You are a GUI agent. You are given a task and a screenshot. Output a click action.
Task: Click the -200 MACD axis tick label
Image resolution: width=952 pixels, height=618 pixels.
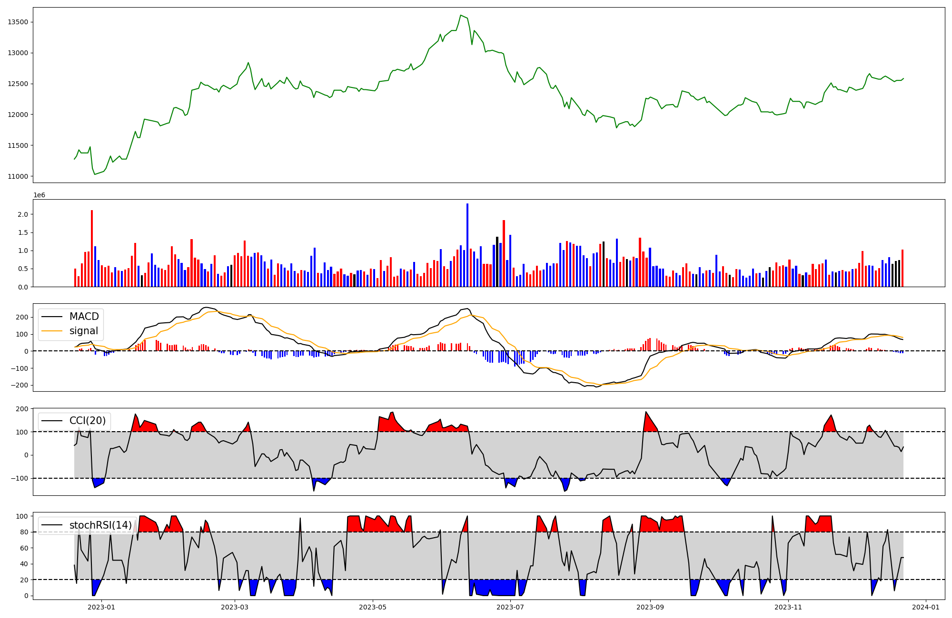tap(19, 385)
